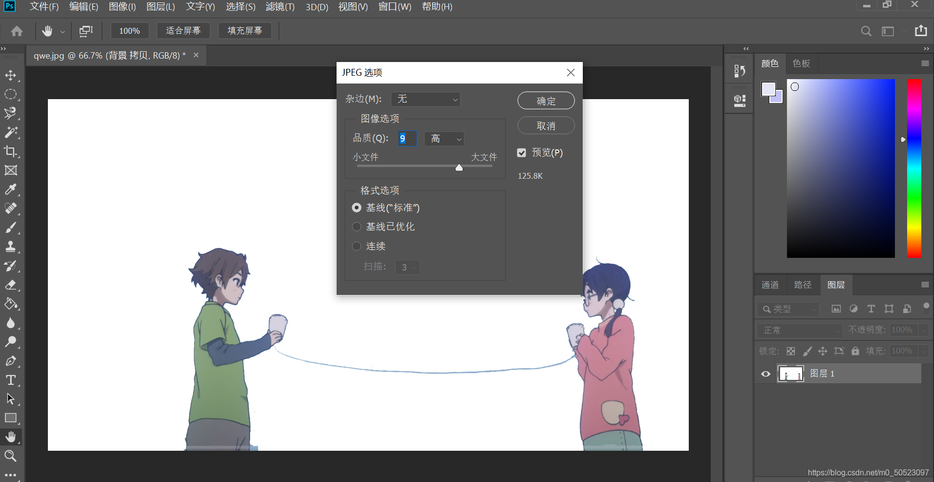Select the Rectangle shape tool
Image resolution: width=934 pixels, height=482 pixels.
[x=11, y=418]
